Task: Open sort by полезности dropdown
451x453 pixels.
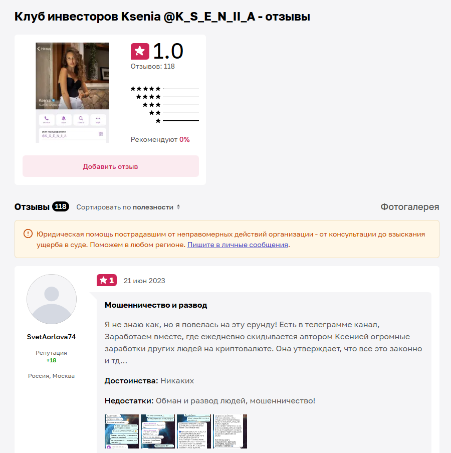Action: [128, 207]
